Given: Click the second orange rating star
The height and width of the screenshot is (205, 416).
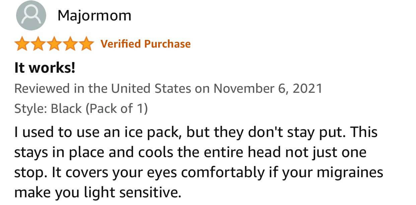Looking at the screenshot, I should pyautogui.click(x=38, y=44).
